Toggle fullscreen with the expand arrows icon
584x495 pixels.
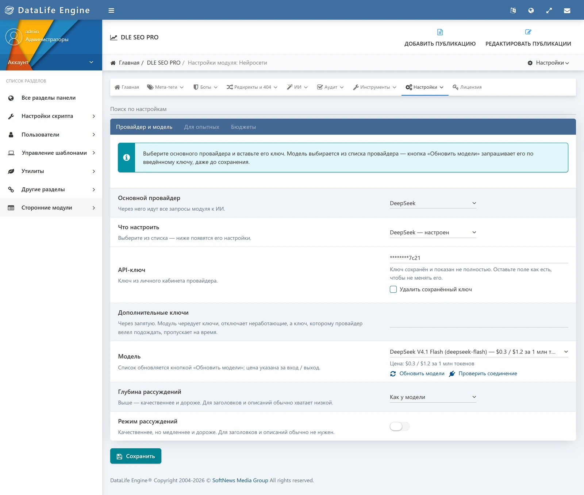pyautogui.click(x=549, y=11)
